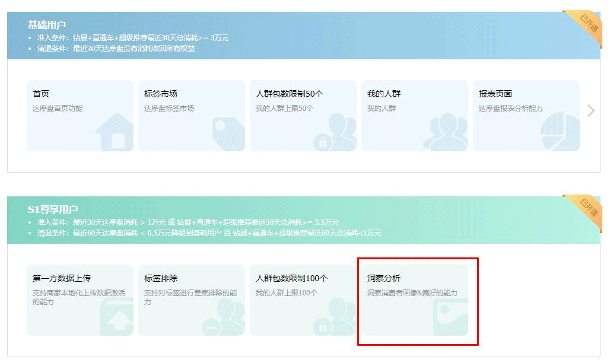Click the upload arrow icon on 第一方数据上传 card

coord(117,317)
